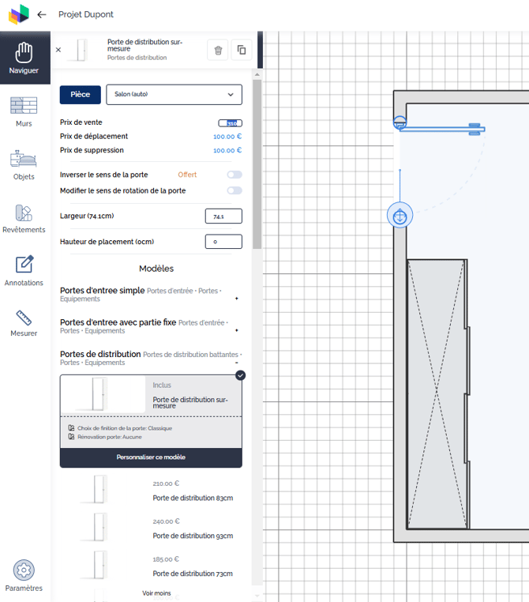Viewport: 529px width, 602px height.
Task: Expand Portes d'entree avec partie fixe
Action: tap(237, 330)
